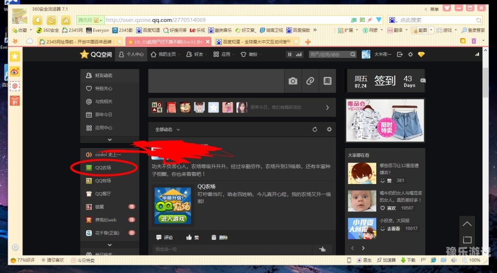
Task: Click the 签到 check-in button
Action: [x=385, y=81]
